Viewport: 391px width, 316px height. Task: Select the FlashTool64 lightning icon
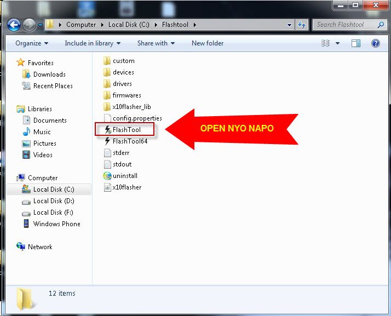coord(107,141)
